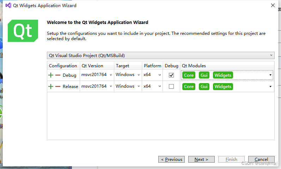Click the Visual Studio logo in title bar
Image resolution: width=281 pixels, height=169 pixels.
[x=8, y=6]
